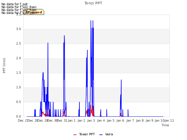Click the Jan 3 x-axis tick label
The image size is (187, 140).
click(x=91, y=120)
